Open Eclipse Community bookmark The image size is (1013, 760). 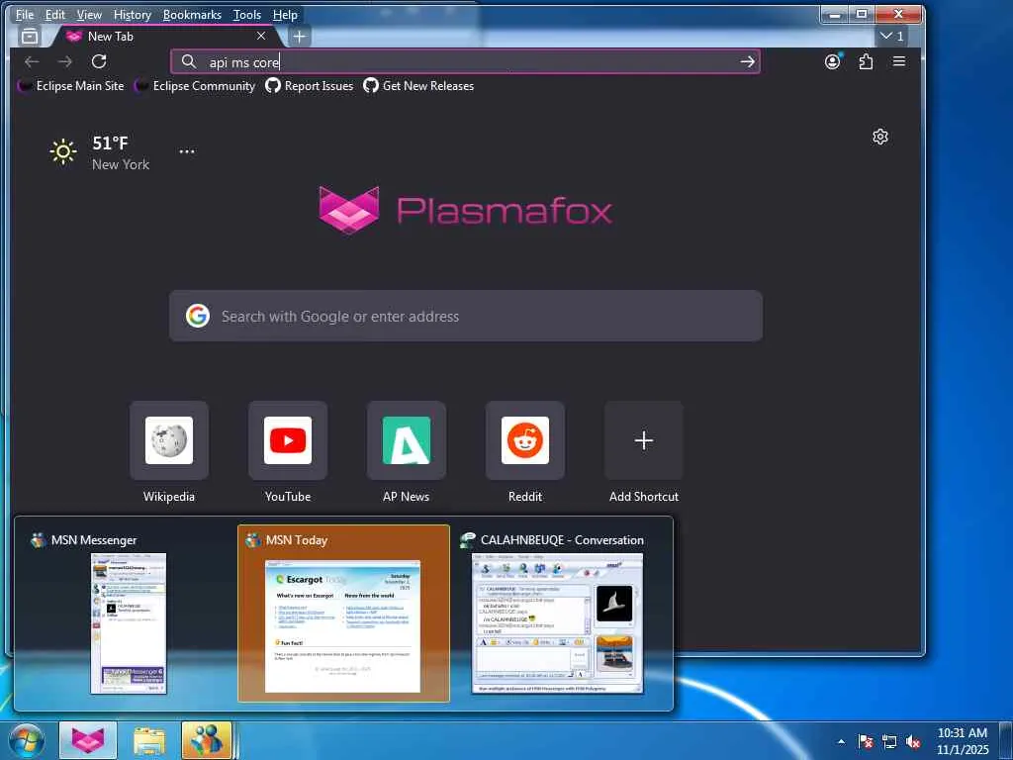tap(195, 86)
